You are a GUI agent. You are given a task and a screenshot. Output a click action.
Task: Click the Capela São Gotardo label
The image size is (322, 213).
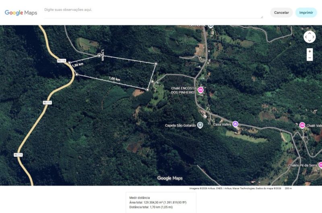[x=180, y=125]
